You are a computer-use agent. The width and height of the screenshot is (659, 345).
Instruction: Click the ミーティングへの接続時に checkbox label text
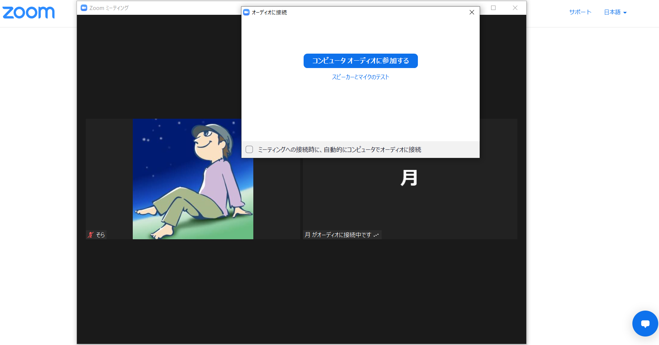[339, 150]
